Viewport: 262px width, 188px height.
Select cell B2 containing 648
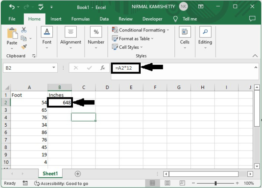(60, 102)
